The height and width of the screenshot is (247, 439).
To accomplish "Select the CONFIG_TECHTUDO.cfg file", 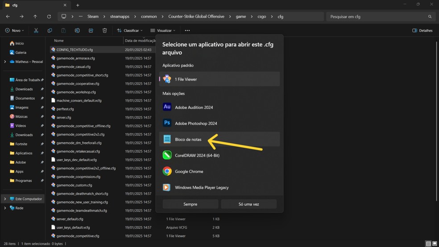I will point(75,50).
